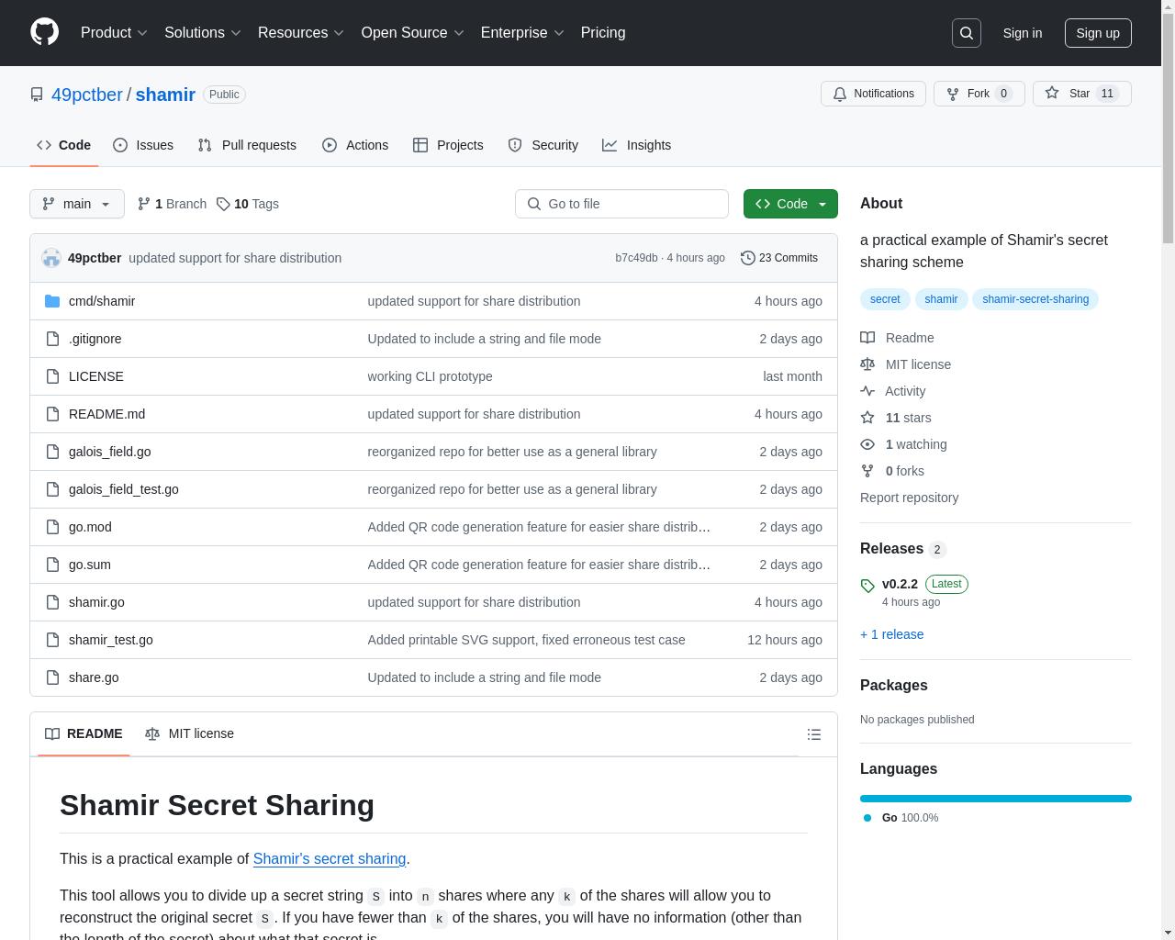
Task: Open the Security tab
Action: click(x=543, y=145)
